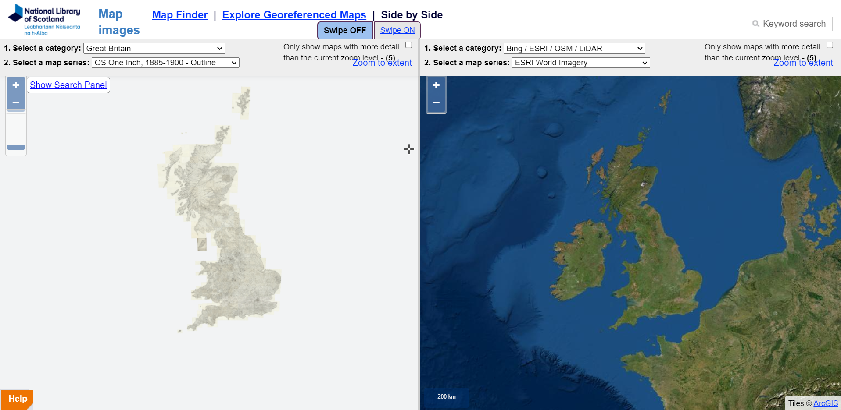
Task: Open the orange Help button
Action: 17,399
